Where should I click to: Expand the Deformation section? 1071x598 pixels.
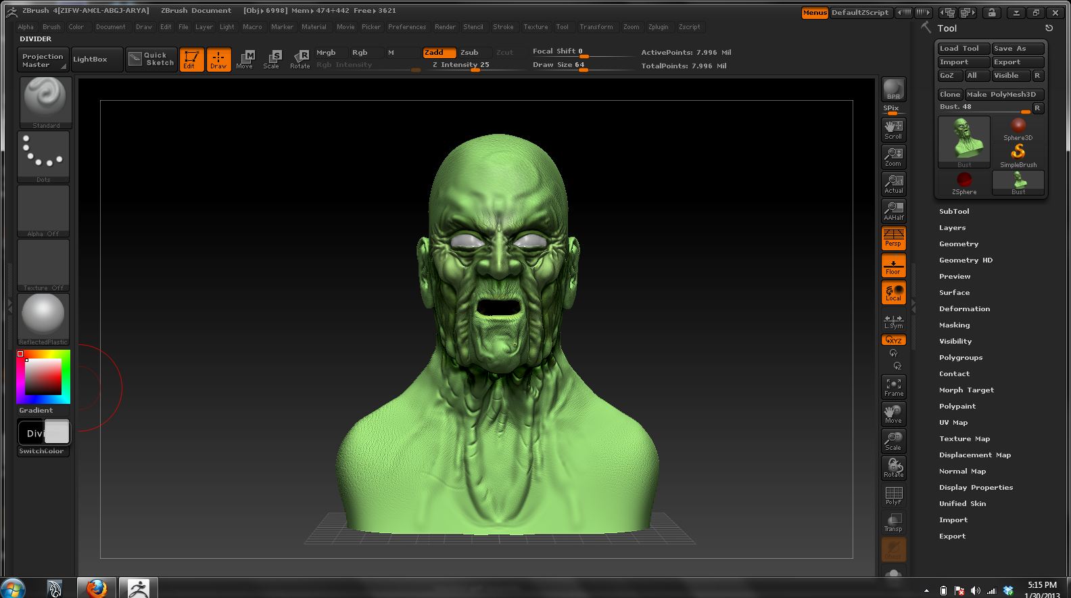coord(964,308)
